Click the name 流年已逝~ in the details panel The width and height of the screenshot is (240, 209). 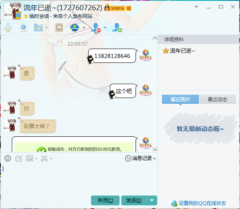tap(182, 51)
